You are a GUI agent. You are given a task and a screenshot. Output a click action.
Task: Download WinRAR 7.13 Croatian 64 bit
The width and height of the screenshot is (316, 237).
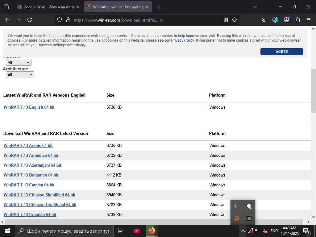point(30,215)
